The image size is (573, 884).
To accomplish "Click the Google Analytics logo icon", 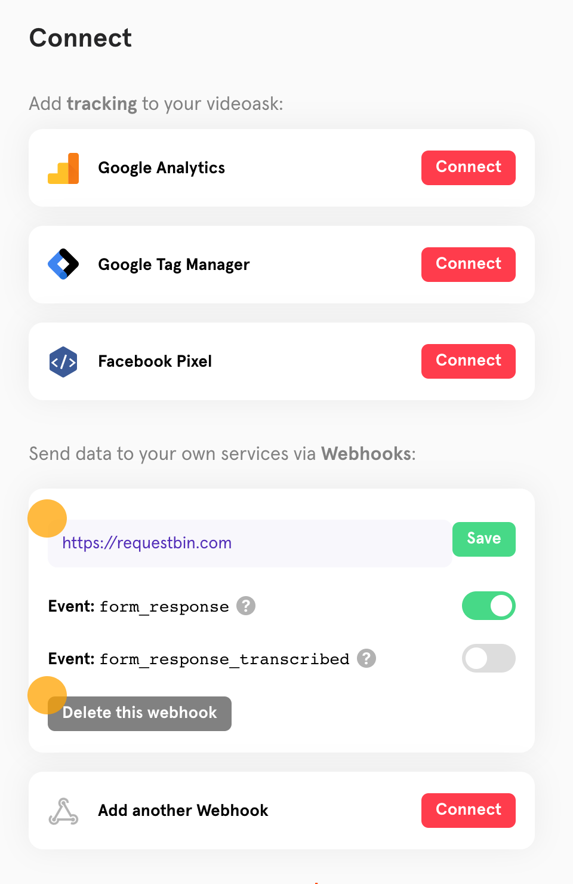I will click(x=63, y=168).
